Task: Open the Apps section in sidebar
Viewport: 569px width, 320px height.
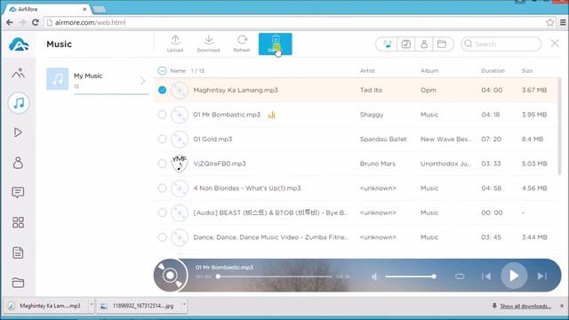Action: point(18,222)
